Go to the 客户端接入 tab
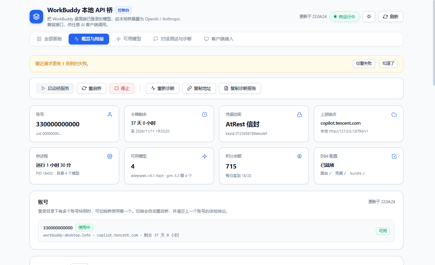Image resolution: width=435 pixels, height=265 pixels. (219, 39)
